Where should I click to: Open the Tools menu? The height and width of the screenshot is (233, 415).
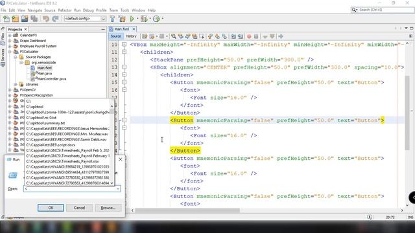coord(124,10)
